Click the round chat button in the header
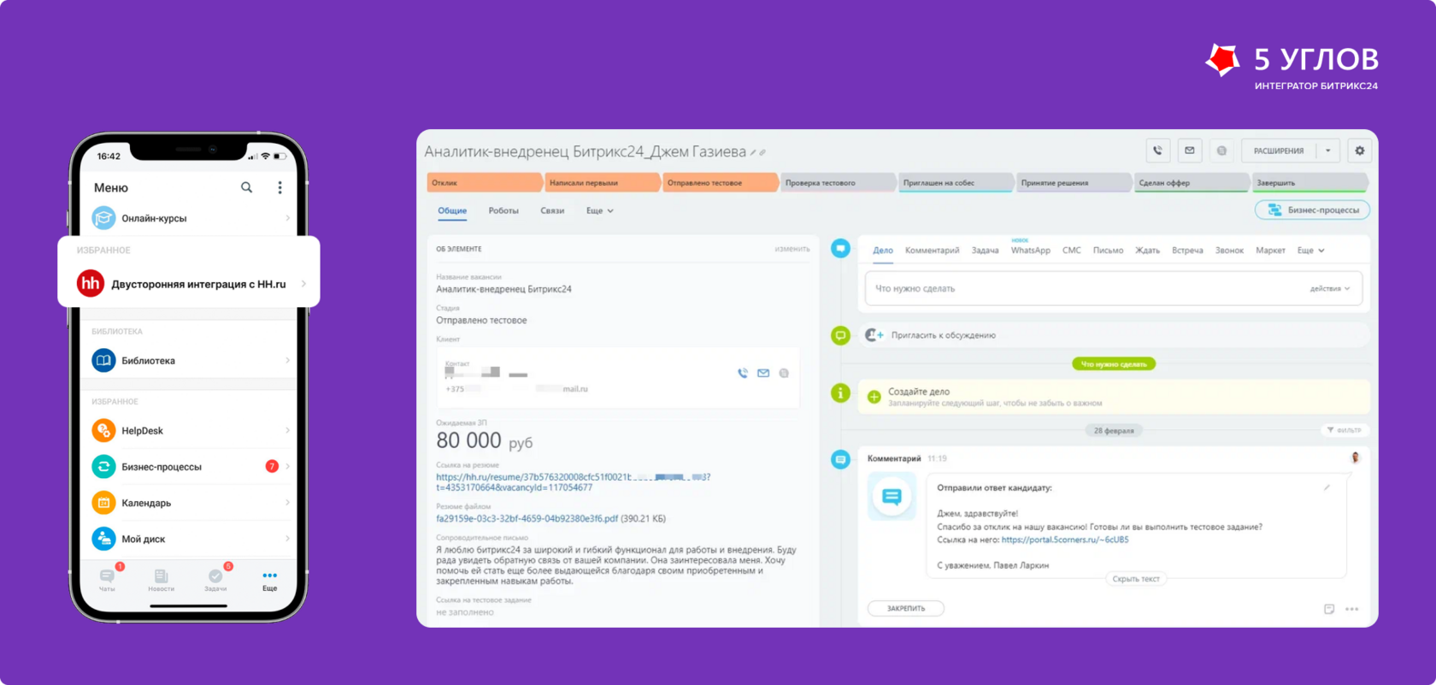 [1221, 151]
